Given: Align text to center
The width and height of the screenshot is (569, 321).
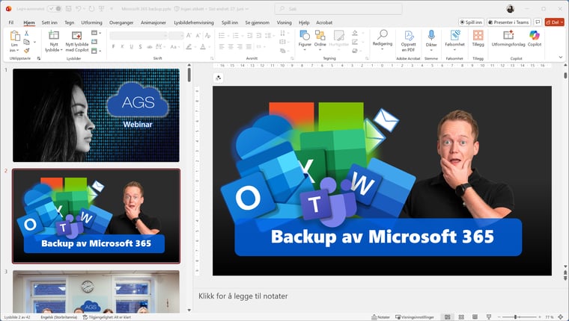Looking at the screenshot, I should click(231, 47).
